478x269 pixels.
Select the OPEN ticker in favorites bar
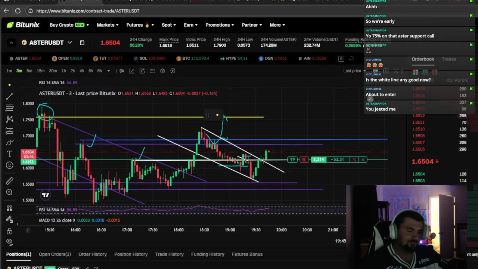click(x=67, y=58)
